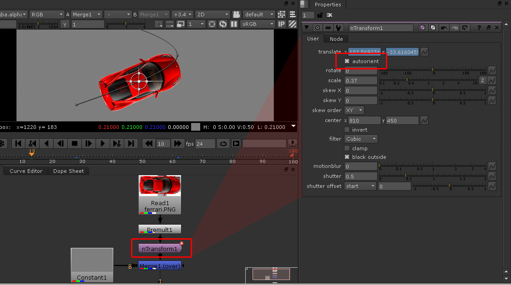511x285 pixels.
Task: Click the translate animation curve icon
Action: point(424,52)
